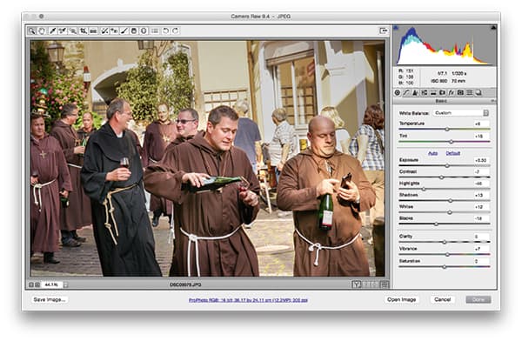The image size is (522, 341).
Task: Click the zoom level percentage field
Action: (51, 284)
